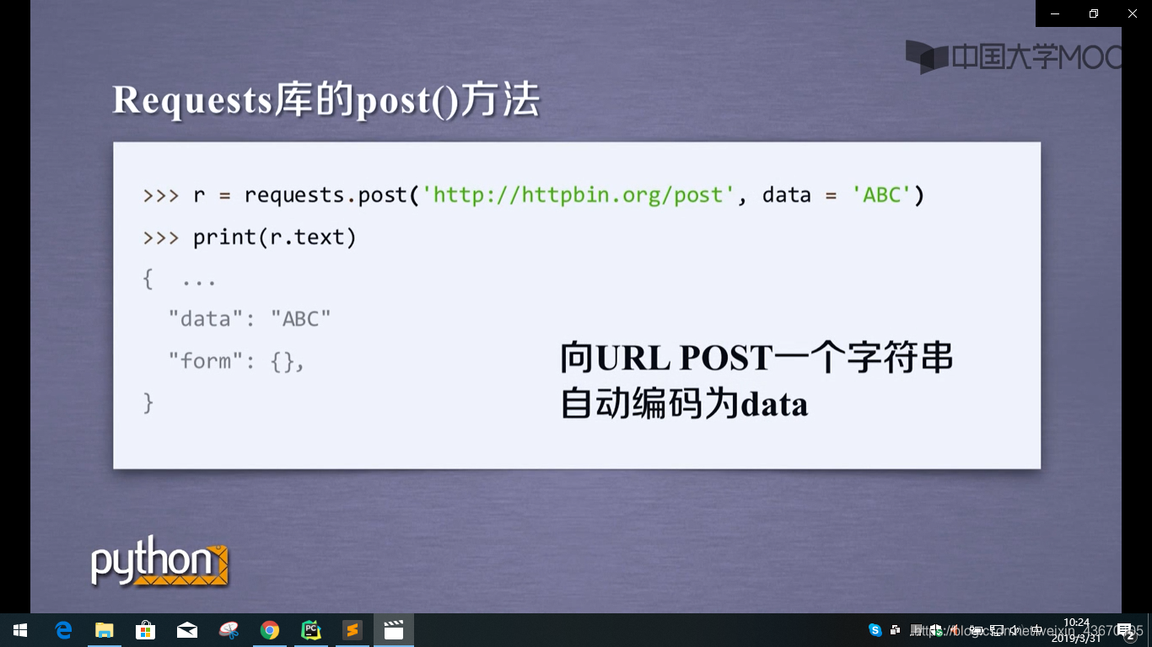Viewport: 1152px width, 647px height.
Task: Restore down the video player window
Action: point(1094,13)
